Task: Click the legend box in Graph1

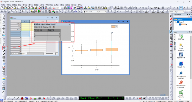Action: (x=114, y=27)
